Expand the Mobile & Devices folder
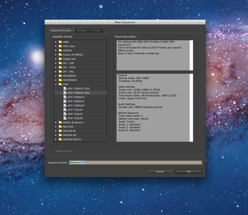This screenshot has height=215, width=248. [x=56, y=122]
